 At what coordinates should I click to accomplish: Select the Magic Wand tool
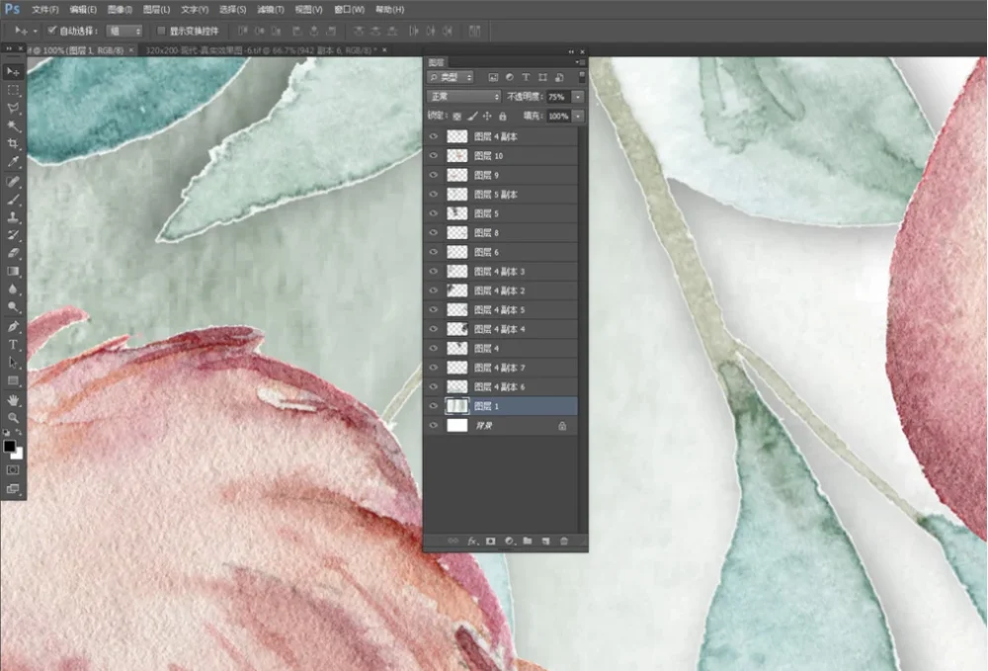13,126
